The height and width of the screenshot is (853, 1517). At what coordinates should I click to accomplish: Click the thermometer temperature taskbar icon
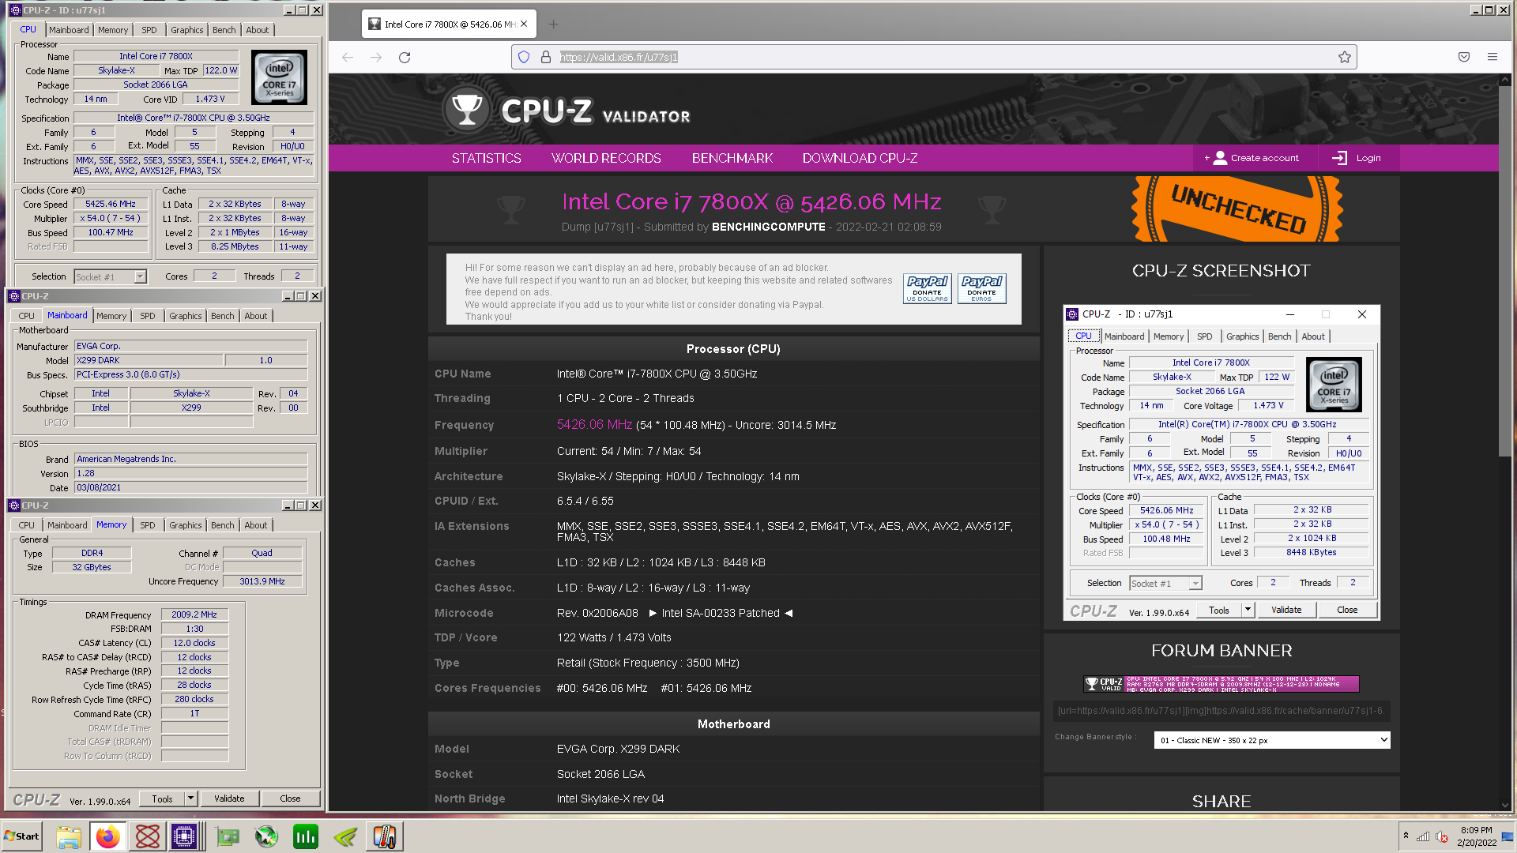(x=385, y=836)
